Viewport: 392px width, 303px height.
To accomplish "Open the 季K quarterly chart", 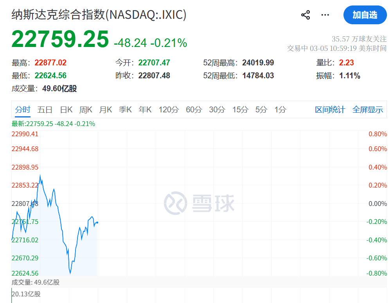I will pyautogui.click(x=125, y=110).
